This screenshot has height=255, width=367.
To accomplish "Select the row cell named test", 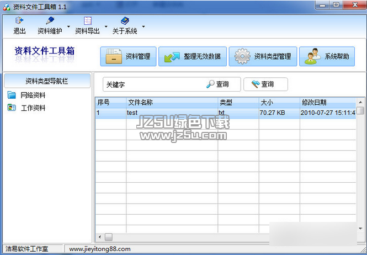I will coord(172,113).
